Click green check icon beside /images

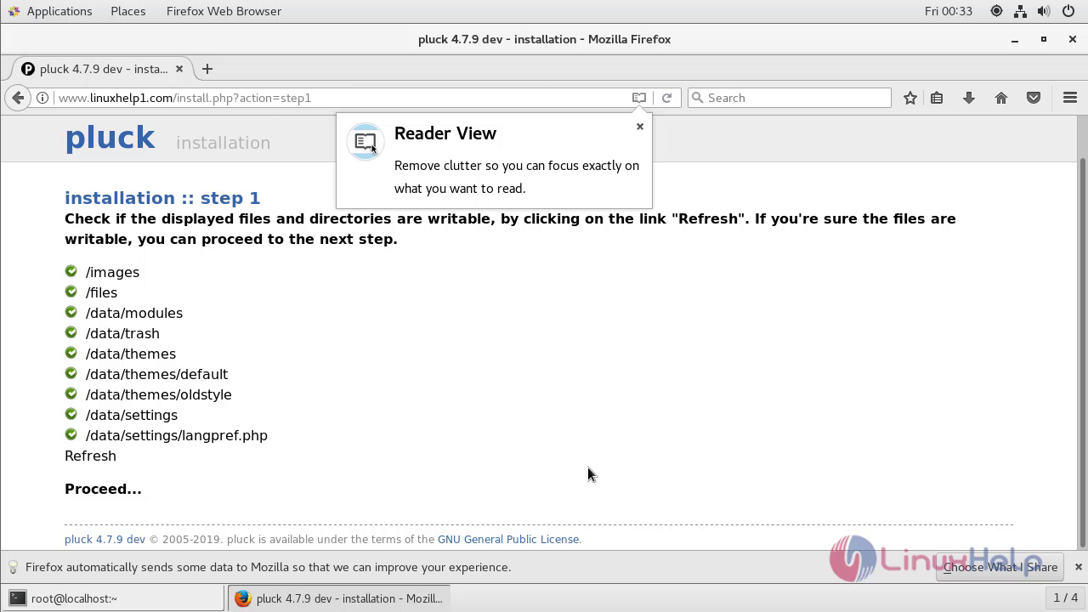(71, 271)
